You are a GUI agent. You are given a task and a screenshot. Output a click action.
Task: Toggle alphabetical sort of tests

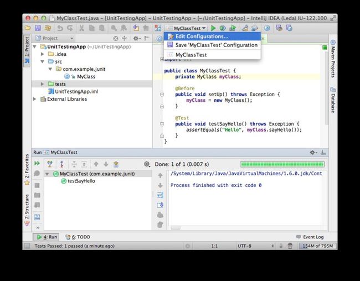(61, 164)
